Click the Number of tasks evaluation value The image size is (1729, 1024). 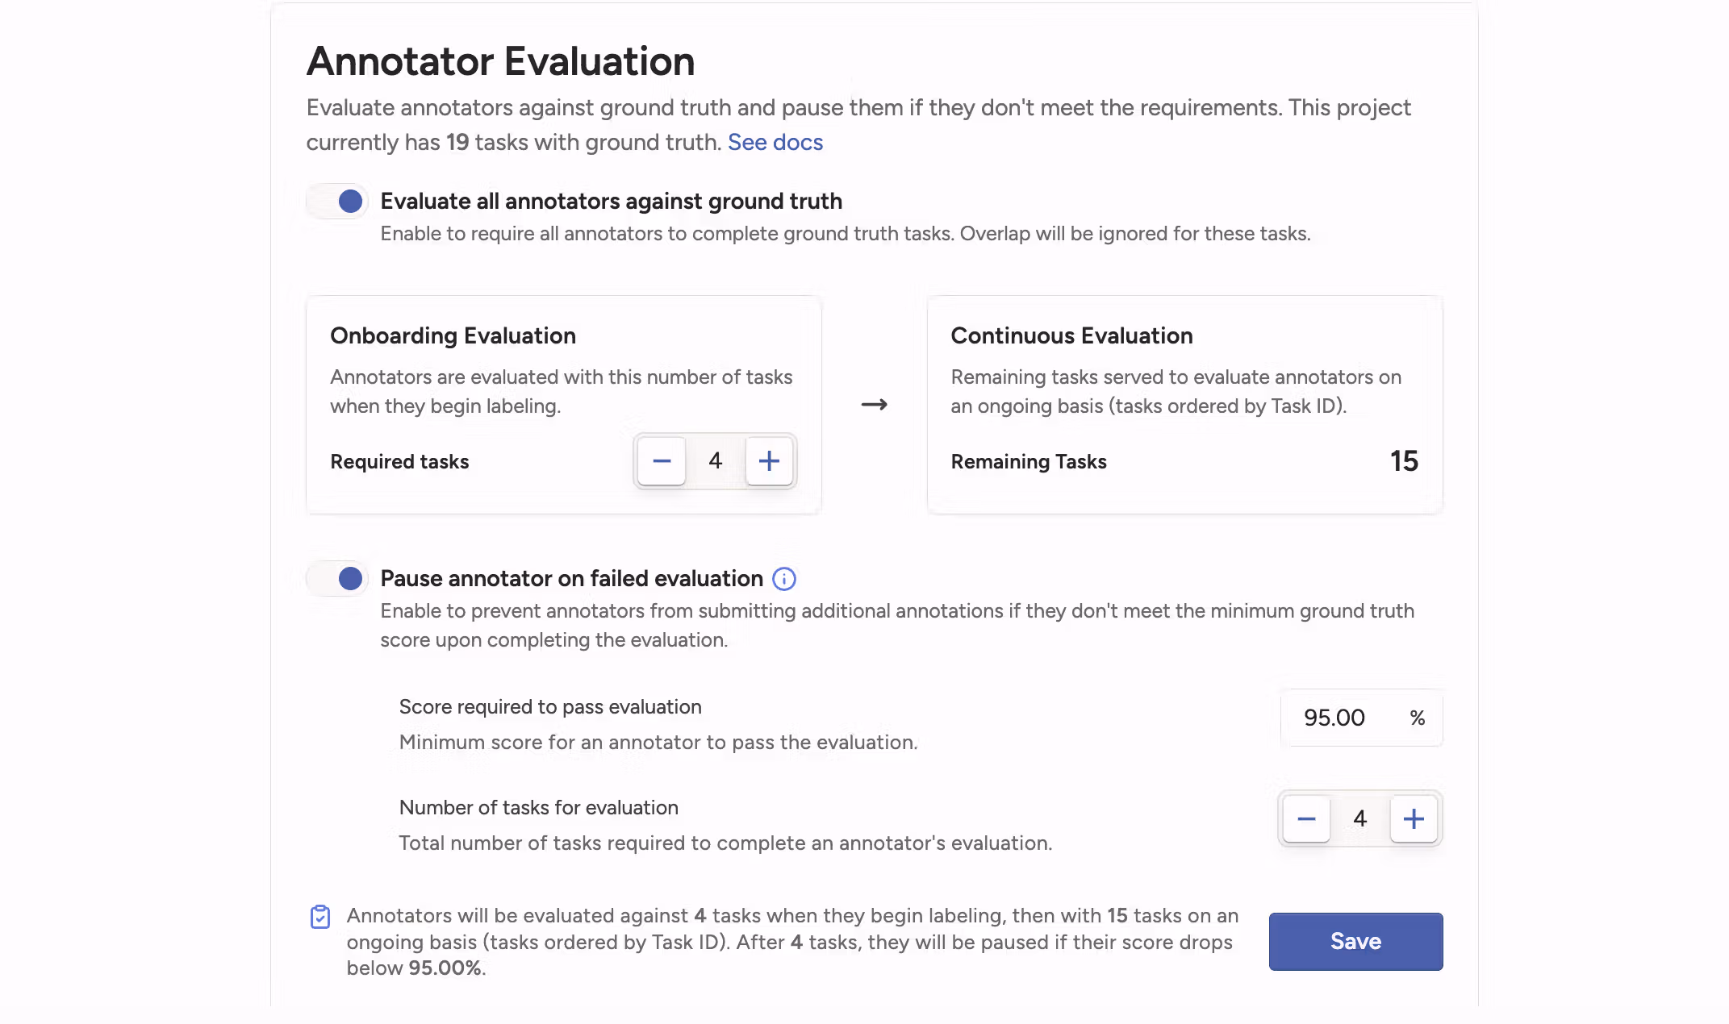click(x=1360, y=819)
